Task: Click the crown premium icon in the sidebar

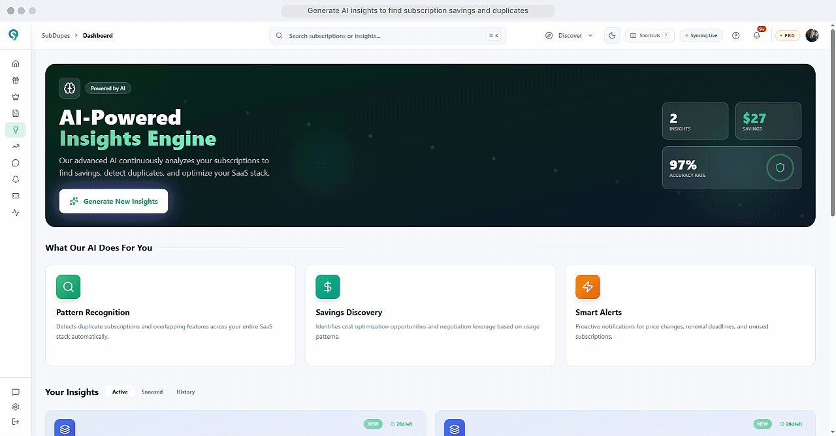Action: click(15, 96)
